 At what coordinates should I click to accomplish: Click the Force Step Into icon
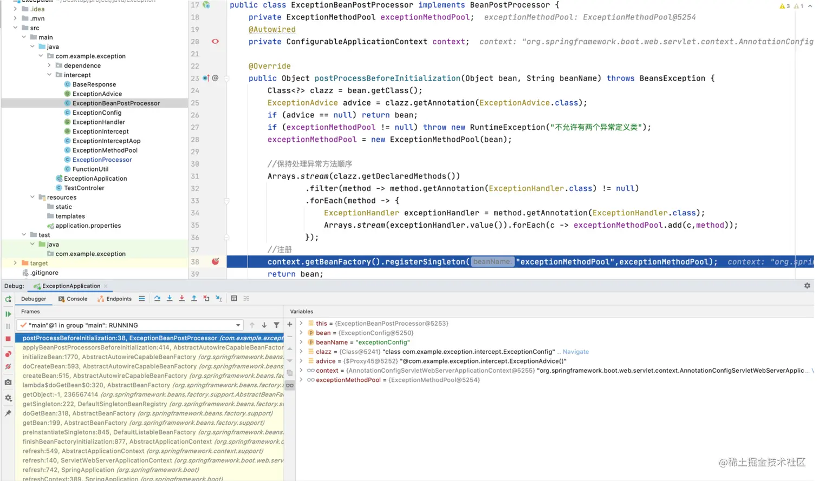point(181,299)
